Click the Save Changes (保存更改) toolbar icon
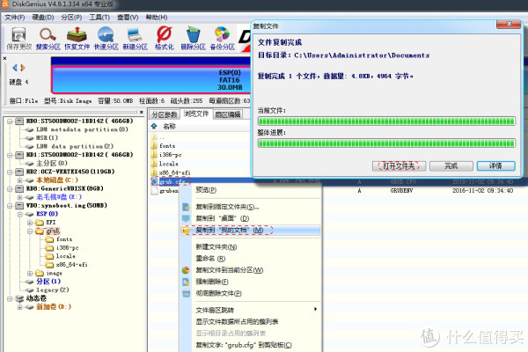 coord(18,39)
